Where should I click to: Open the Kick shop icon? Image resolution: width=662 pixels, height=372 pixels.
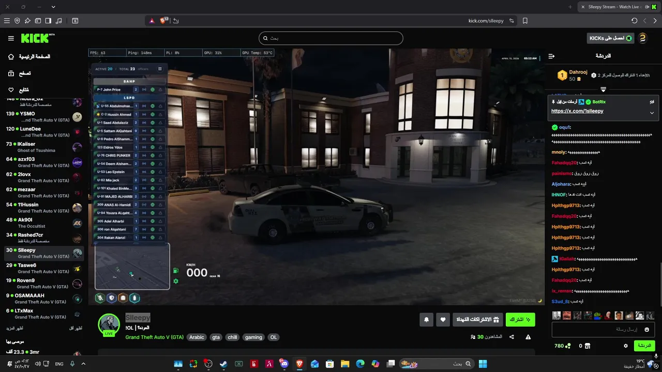pyautogui.click(x=588, y=346)
